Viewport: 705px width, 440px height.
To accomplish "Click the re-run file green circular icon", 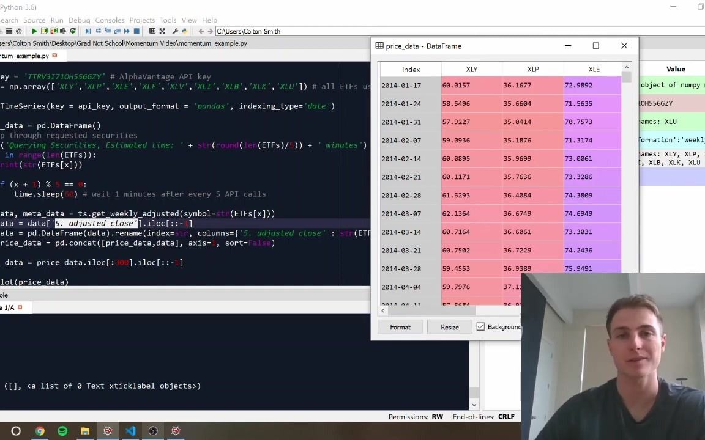I will pyautogui.click(x=72, y=31).
